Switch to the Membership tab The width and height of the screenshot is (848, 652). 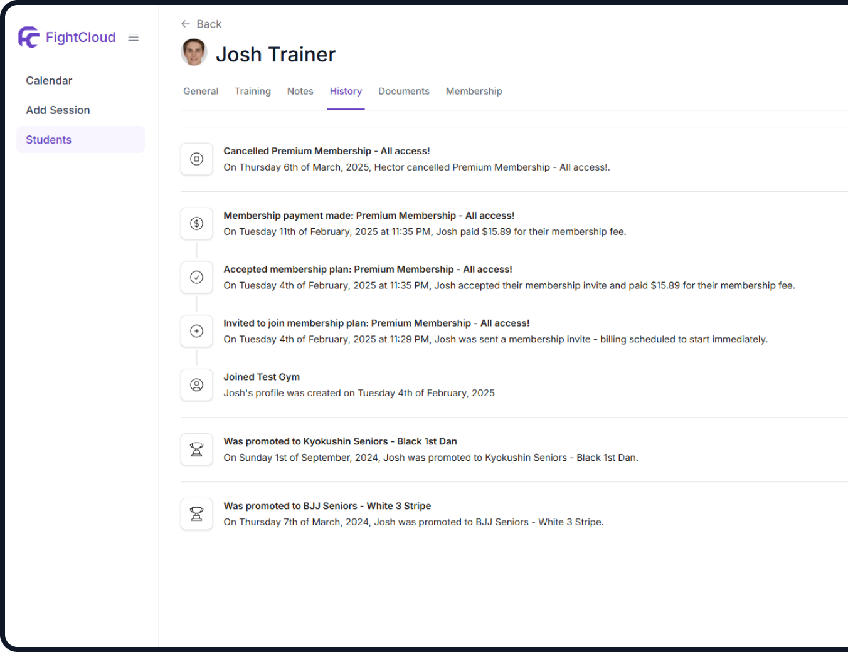pyautogui.click(x=474, y=92)
